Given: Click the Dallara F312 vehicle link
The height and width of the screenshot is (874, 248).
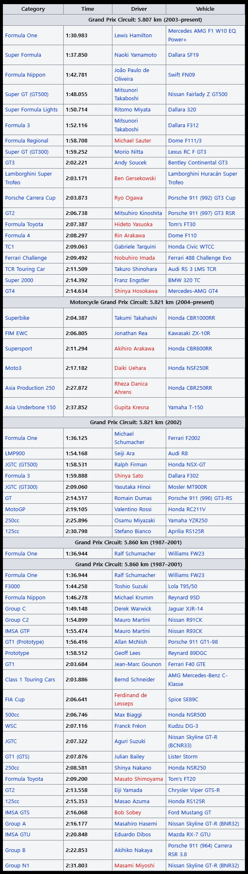Looking at the screenshot, I should 183,126.
